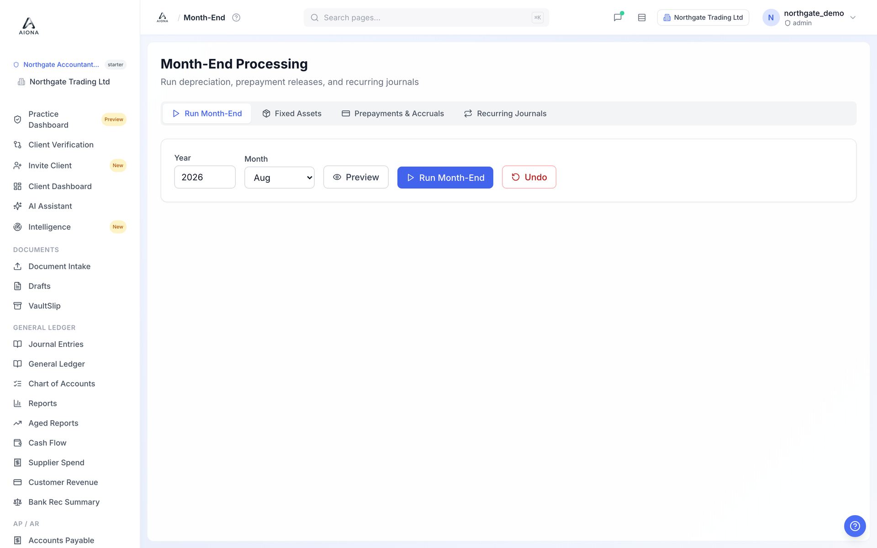This screenshot has width=877, height=548.
Task: Click the Chart of Accounts list icon
Action: coord(17,384)
